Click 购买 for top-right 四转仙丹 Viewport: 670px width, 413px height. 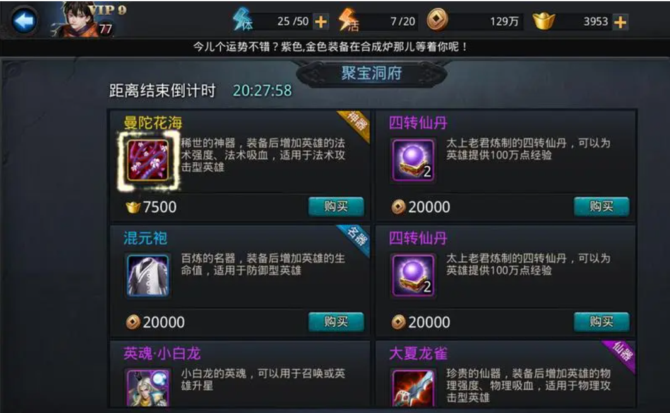click(601, 206)
